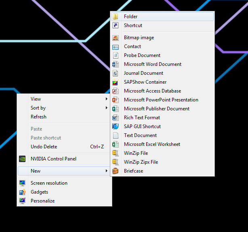Click the Access Database icon
Viewport: 248px width, 232px height.
[x=115, y=91]
